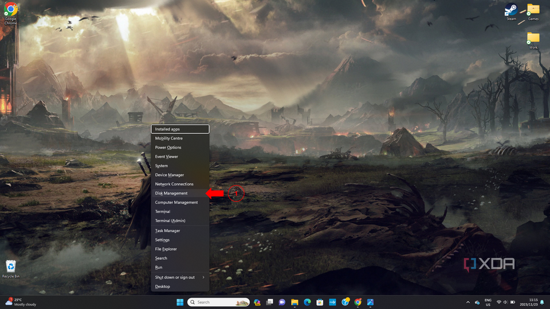550x309 pixels.
Task: Open Photos app taskbar icon
Action: coord(371,302)
